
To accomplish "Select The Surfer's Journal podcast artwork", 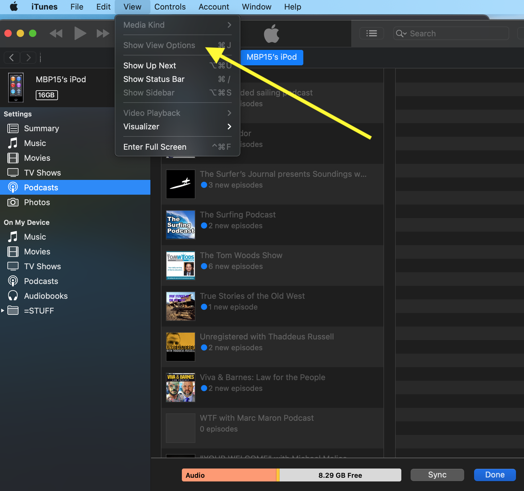I will [x=181, y=184].
